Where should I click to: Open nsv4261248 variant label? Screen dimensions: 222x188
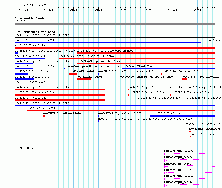[43, 61]
